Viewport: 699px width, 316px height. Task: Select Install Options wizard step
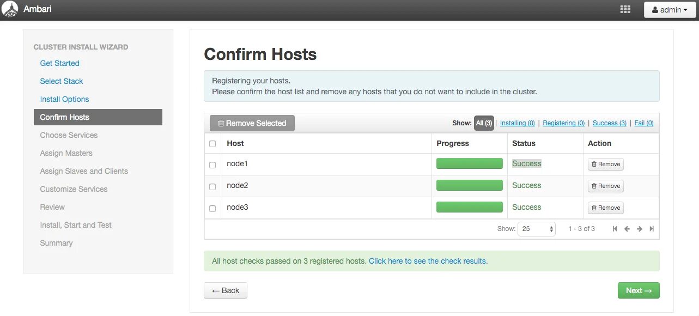tap(64, 99)
